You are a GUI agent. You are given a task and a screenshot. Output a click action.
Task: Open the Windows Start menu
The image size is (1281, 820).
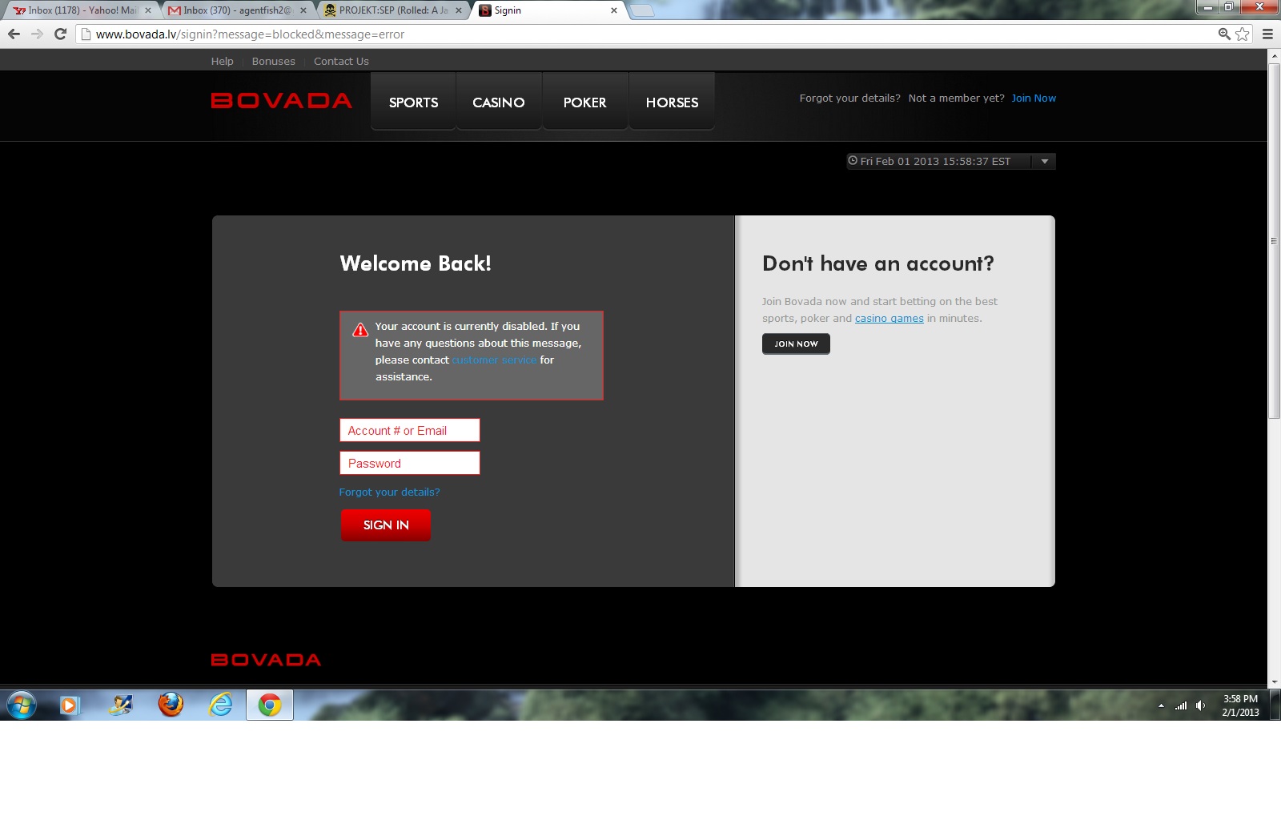pyautogui.click(x=22, y=705)
